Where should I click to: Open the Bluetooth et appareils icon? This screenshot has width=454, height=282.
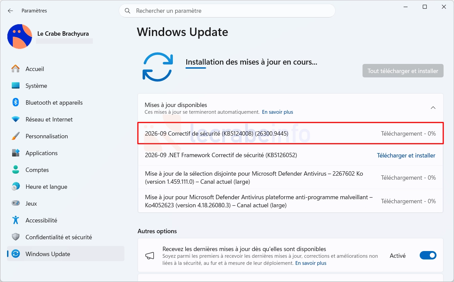tap(15, 102)
